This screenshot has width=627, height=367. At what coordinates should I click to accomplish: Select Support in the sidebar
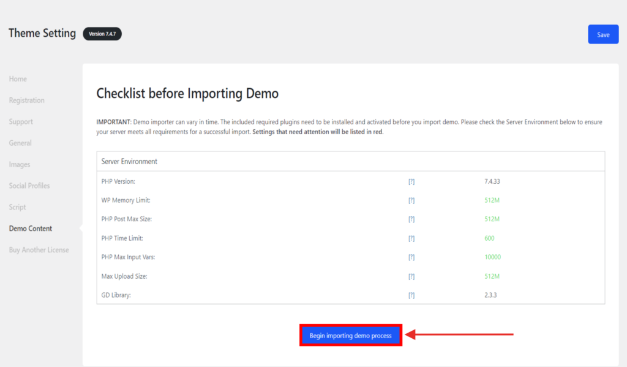[21, 122]
